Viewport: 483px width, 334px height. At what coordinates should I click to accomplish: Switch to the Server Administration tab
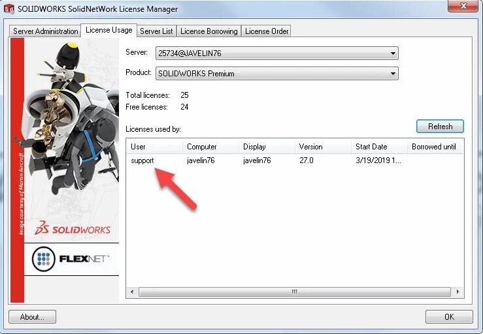(x=45, y=31)
